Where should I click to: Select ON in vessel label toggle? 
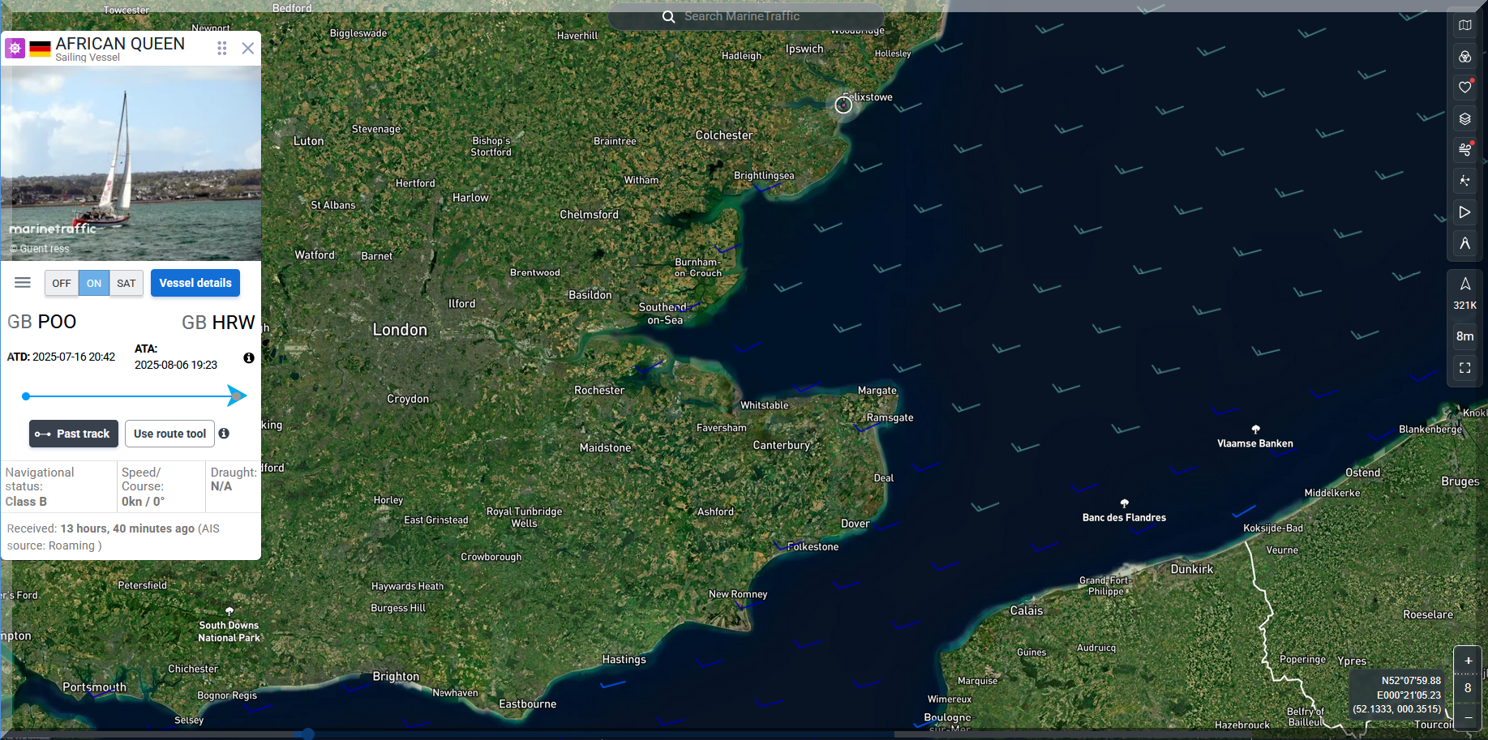coord(94,284)
